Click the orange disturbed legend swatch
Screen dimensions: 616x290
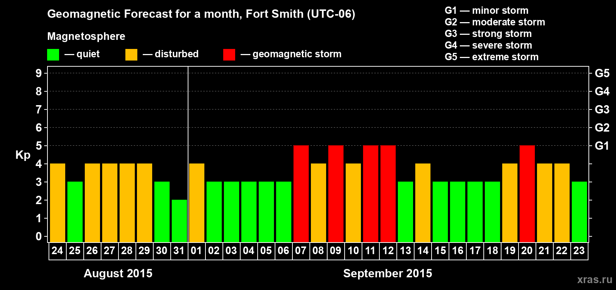pos(131,55)
